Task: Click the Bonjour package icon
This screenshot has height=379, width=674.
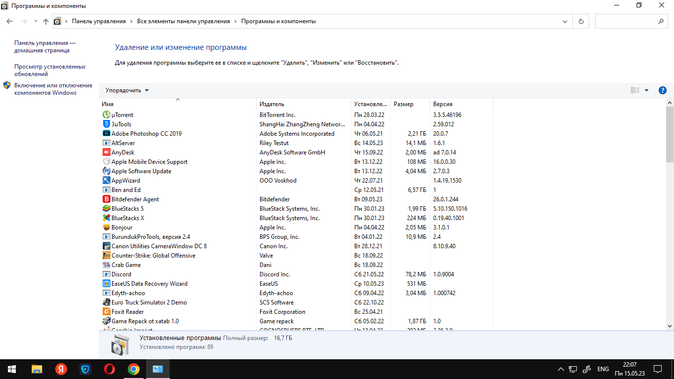Action: click(107, 227)
